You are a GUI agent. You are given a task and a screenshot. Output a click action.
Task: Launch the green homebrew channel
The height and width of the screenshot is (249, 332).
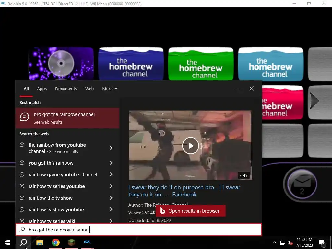click(201, 64)
